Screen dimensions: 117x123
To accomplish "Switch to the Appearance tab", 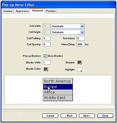I will click(22, 11).
